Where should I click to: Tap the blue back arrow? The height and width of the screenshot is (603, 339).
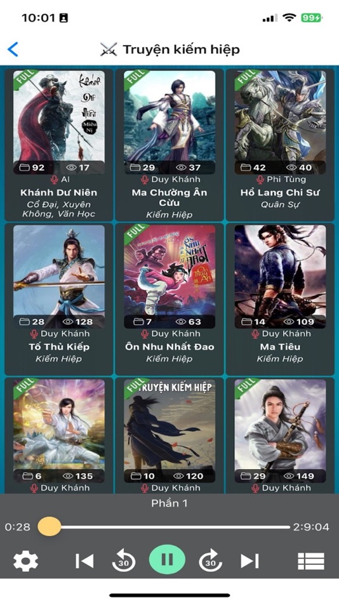tap(13, 50)
